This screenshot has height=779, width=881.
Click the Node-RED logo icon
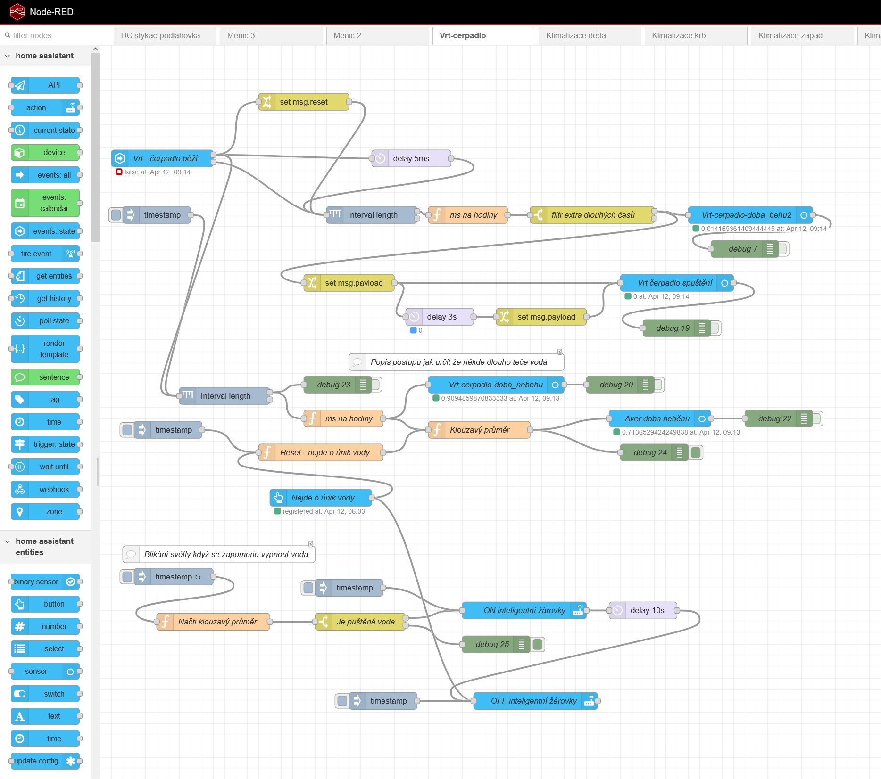pos(17,12)
